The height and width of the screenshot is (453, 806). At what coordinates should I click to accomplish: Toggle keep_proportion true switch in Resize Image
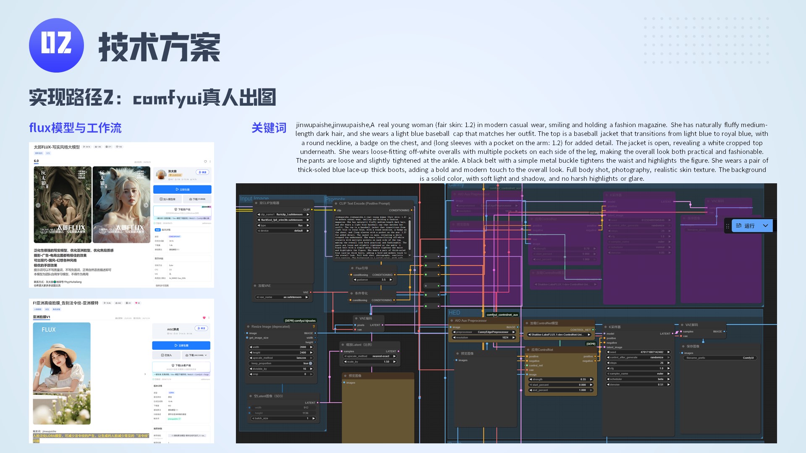coord(311,363)
